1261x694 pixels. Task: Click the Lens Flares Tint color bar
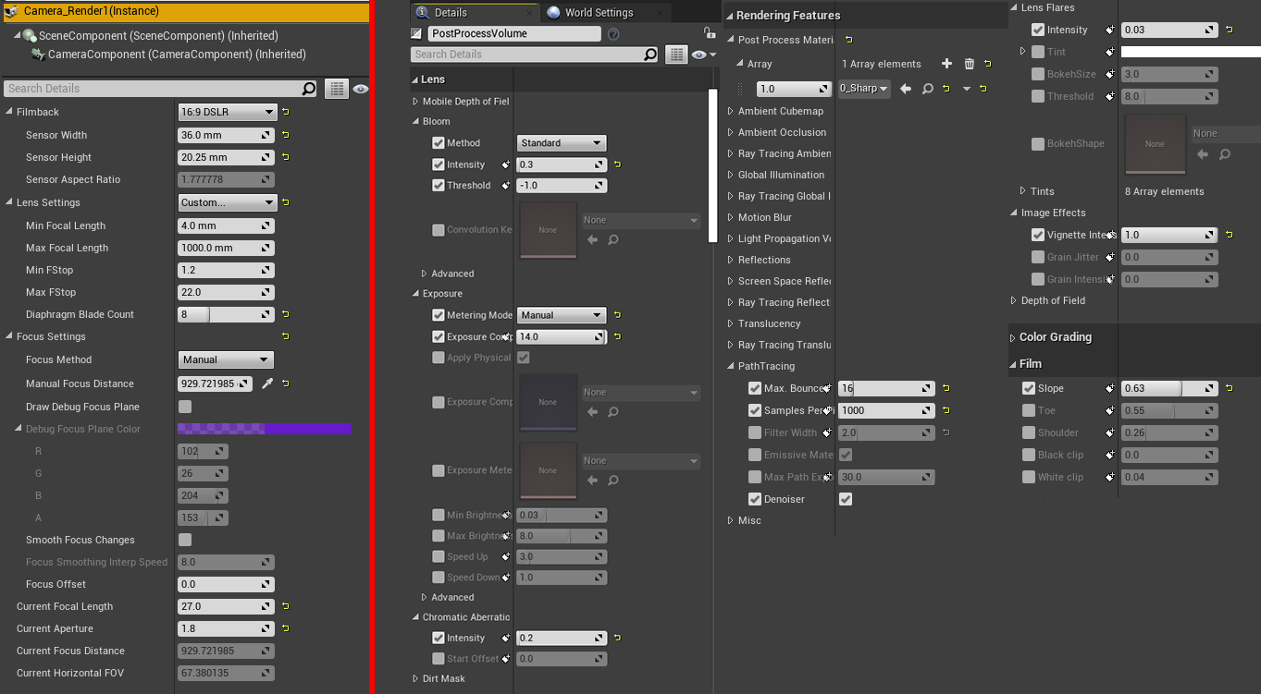point(1191,52)
